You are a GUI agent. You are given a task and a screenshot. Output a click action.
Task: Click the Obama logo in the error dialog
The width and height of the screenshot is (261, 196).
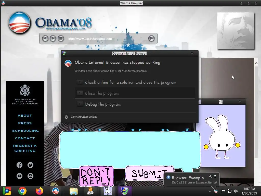pyautogui.click(x=68, y=63)
